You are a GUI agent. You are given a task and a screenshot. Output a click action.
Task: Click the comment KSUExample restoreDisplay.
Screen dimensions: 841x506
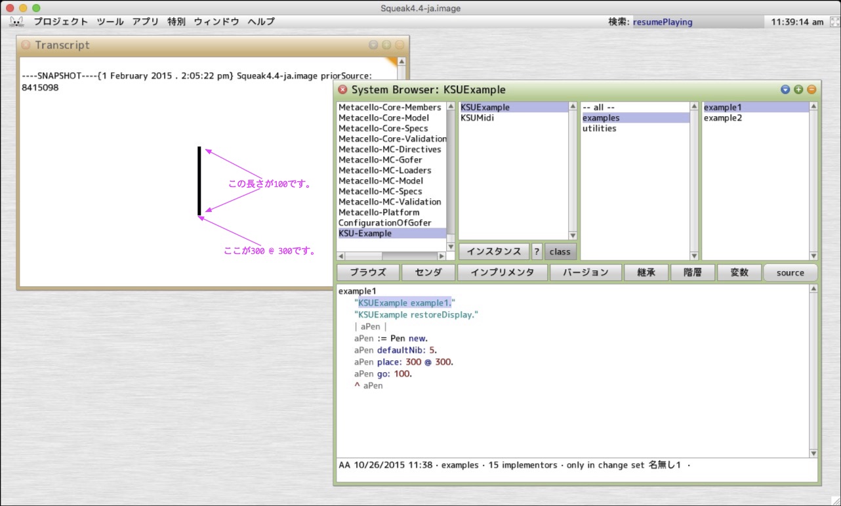click(x=417, y=315)
